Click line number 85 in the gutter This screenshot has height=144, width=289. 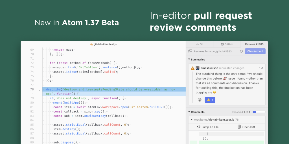pos(32,125)
